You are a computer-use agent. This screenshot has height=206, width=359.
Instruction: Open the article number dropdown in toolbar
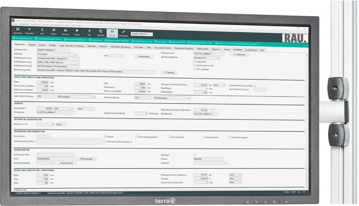click(x=151, y=34)
